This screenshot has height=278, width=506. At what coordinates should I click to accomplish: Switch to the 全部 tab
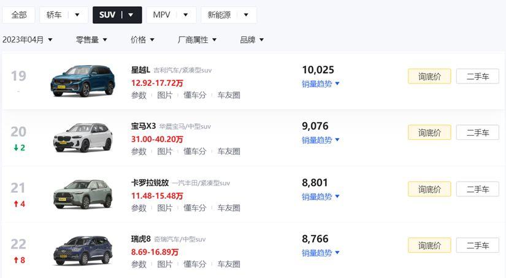19,15
